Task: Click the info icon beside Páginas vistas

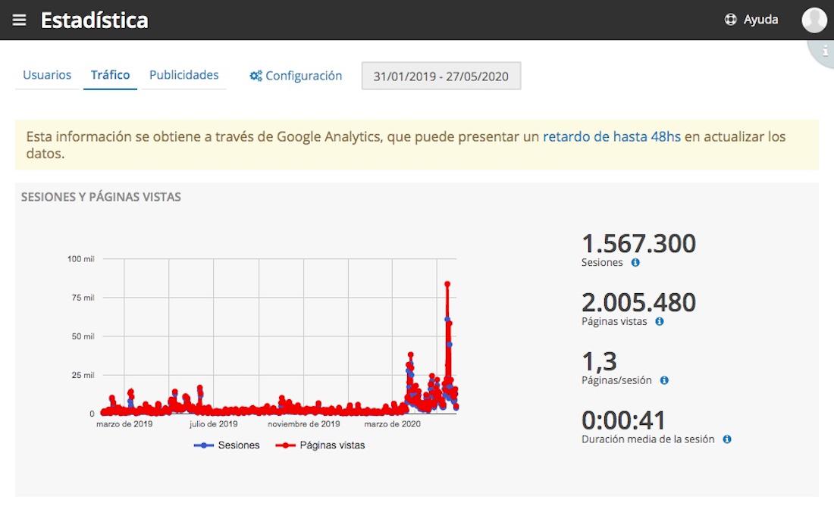Action: point(659,321)
